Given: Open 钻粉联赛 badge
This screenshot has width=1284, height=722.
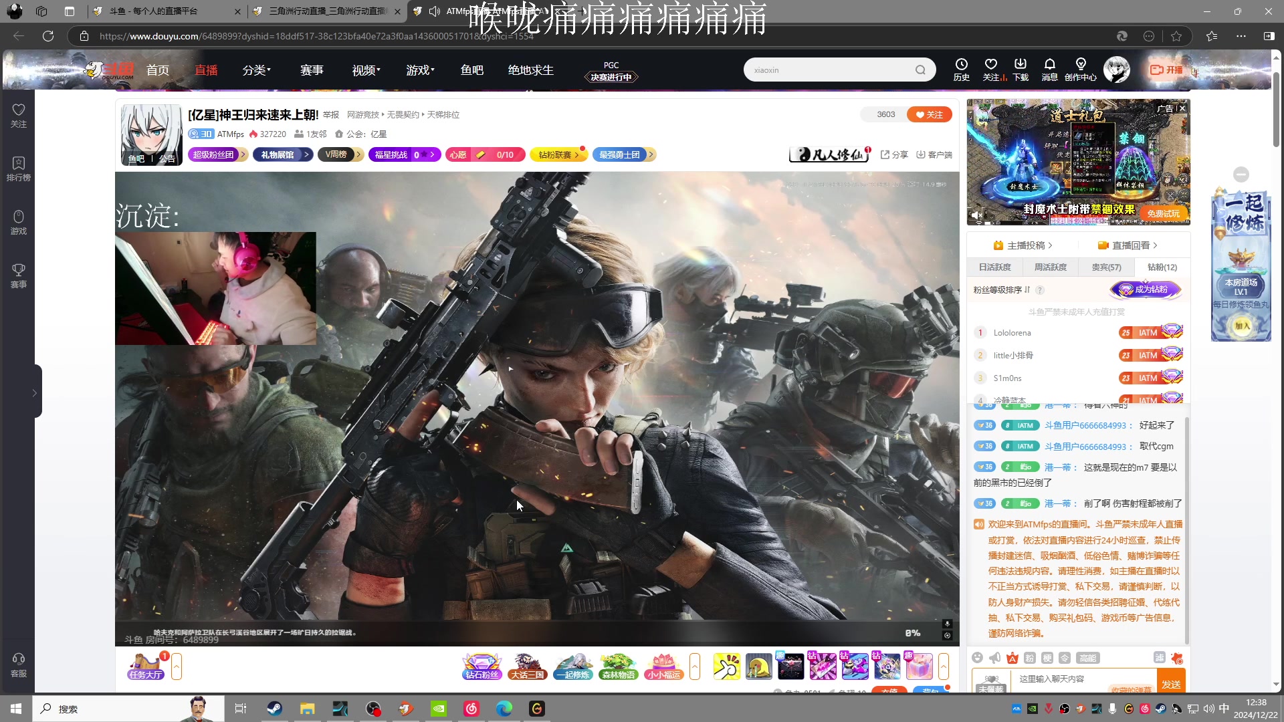Looking at the screenshot, I should click(x=559, y=154).
